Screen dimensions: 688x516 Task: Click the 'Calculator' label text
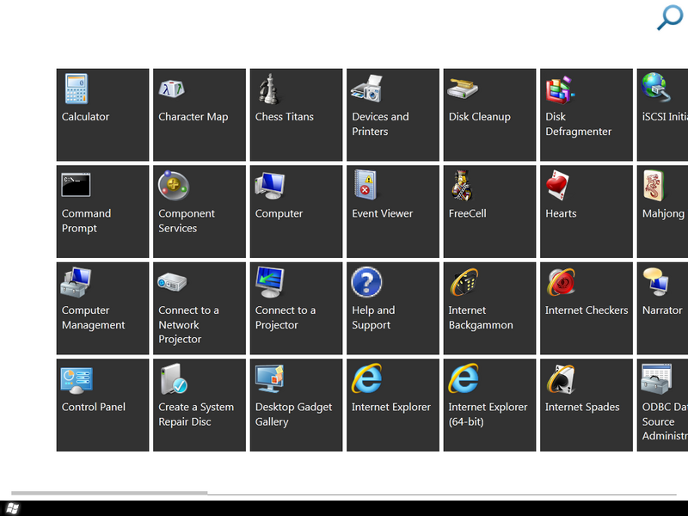tap(85, 117)
